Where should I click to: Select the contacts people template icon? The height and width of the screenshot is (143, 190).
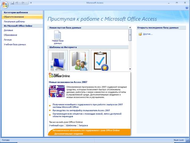(79, 60)
